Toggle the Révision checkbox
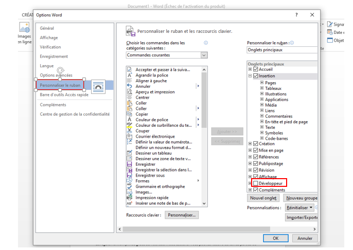The width and height of the screenshot is (353, 250). 256,170
